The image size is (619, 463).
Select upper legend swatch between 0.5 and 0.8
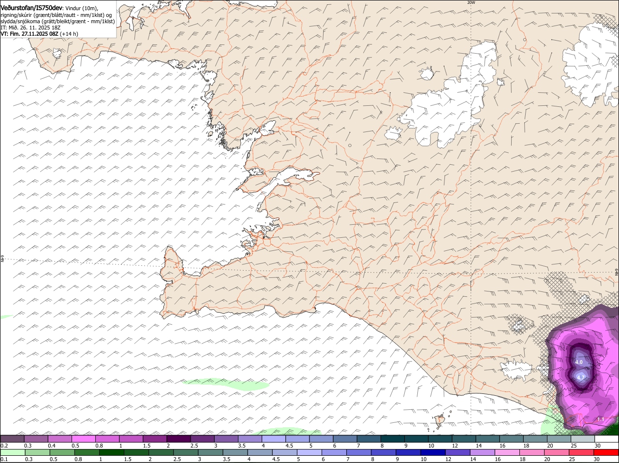pos(83,439)
